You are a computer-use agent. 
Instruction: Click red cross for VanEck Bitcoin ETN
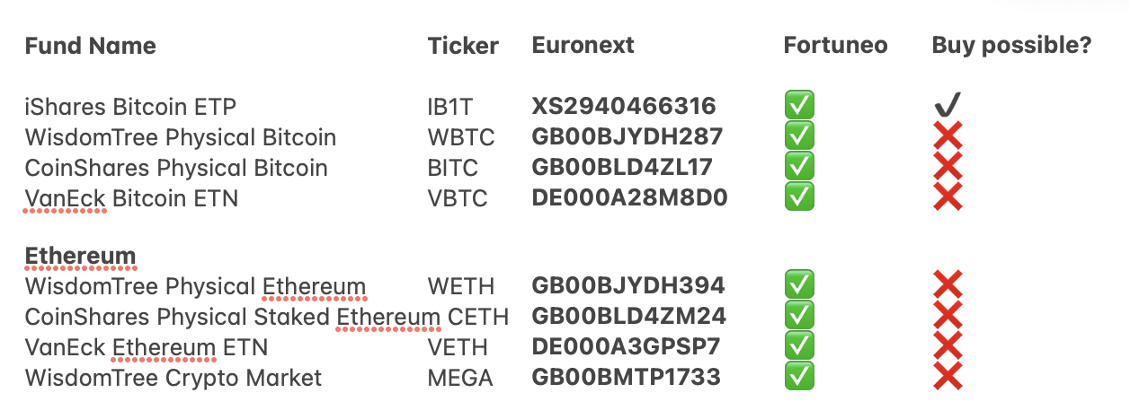coord(948,196)
